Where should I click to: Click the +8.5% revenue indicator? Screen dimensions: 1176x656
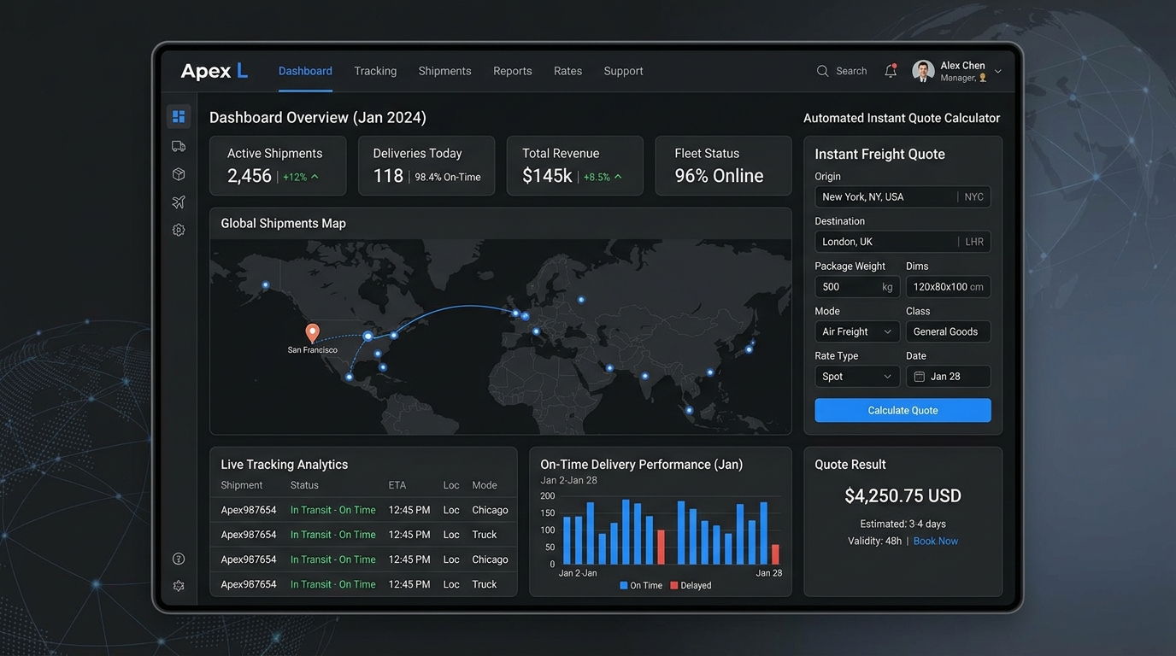[x=597, y=178]
